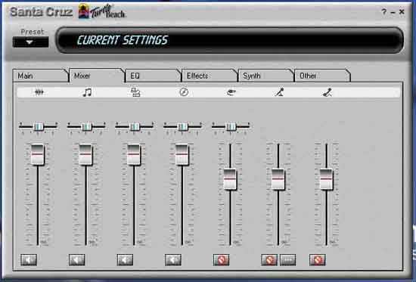The height and width of the screenshot is (282, 416).
Task: Select the music note MIDI channel icon
Action: (x=87, y=92)
